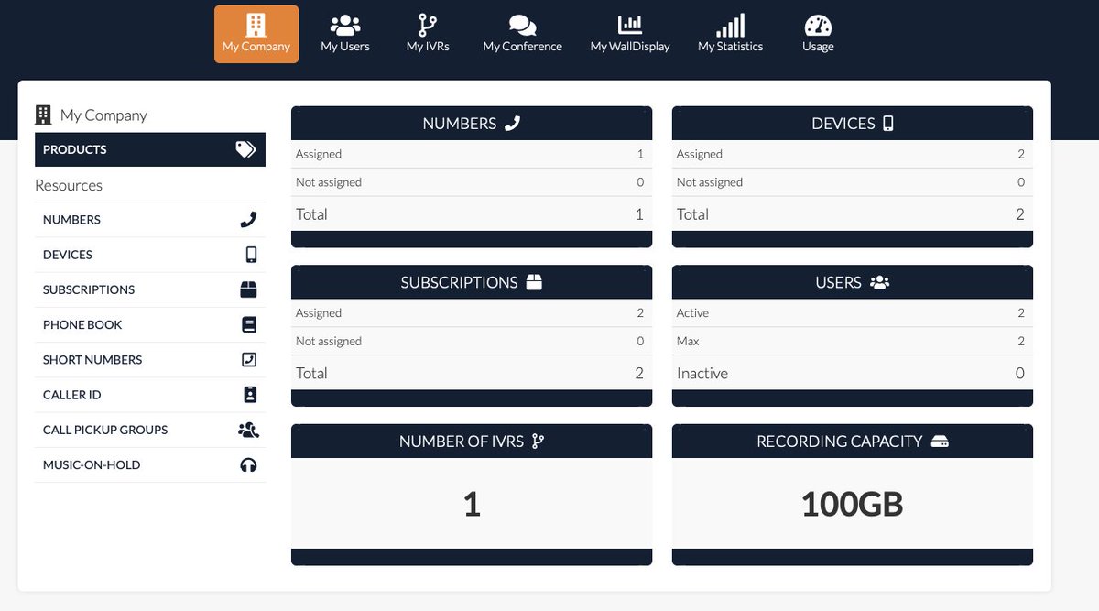
Task: Open the Phone Book sidebar entry
Action: pos(82,324)
